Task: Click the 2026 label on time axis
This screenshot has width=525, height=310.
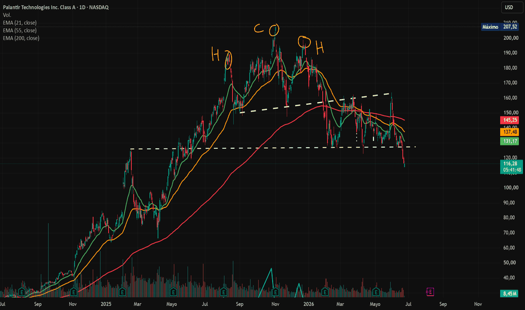Action: coord(309,304)
